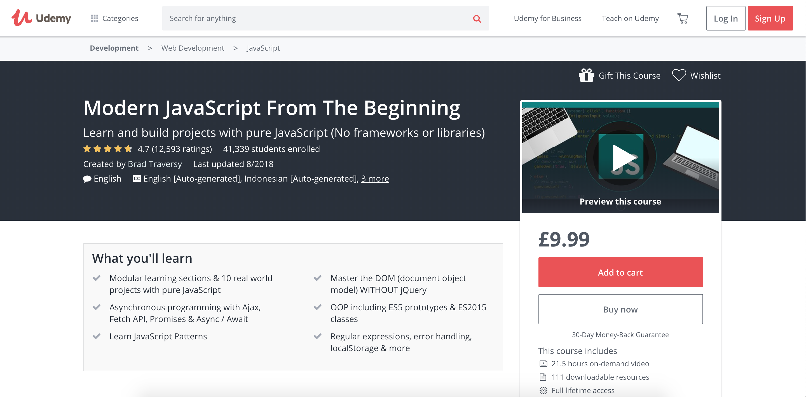Click the red Add to cart button
806x397 pixels.
pyautogui.click(x=620, y=272)
